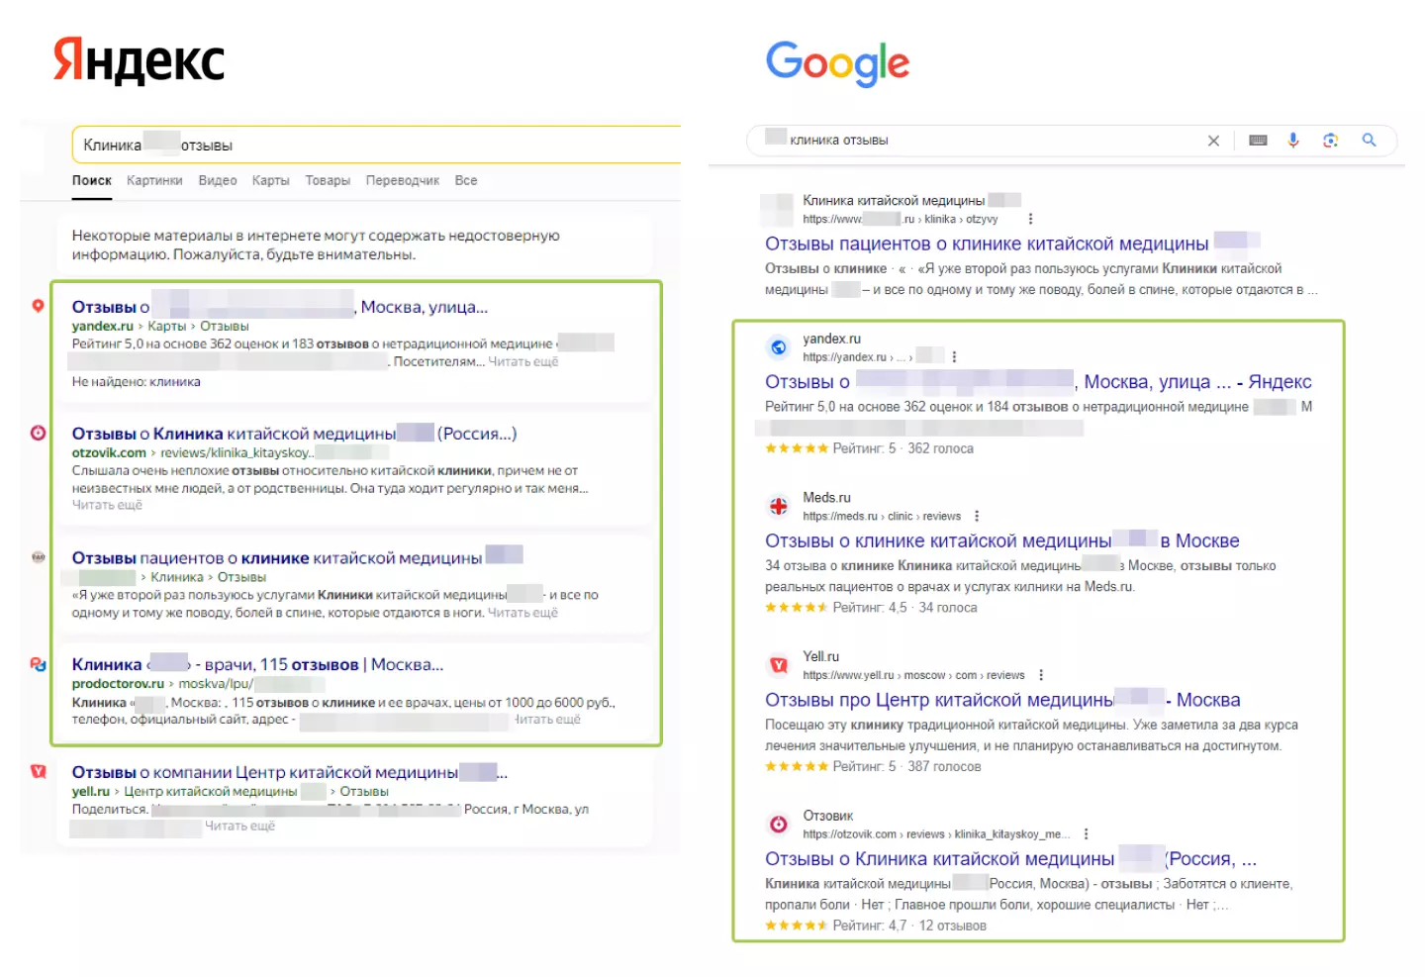1425x977 pixels.
Task: Click the Yell.ru favicon in Google results
Action: (779, 665)
